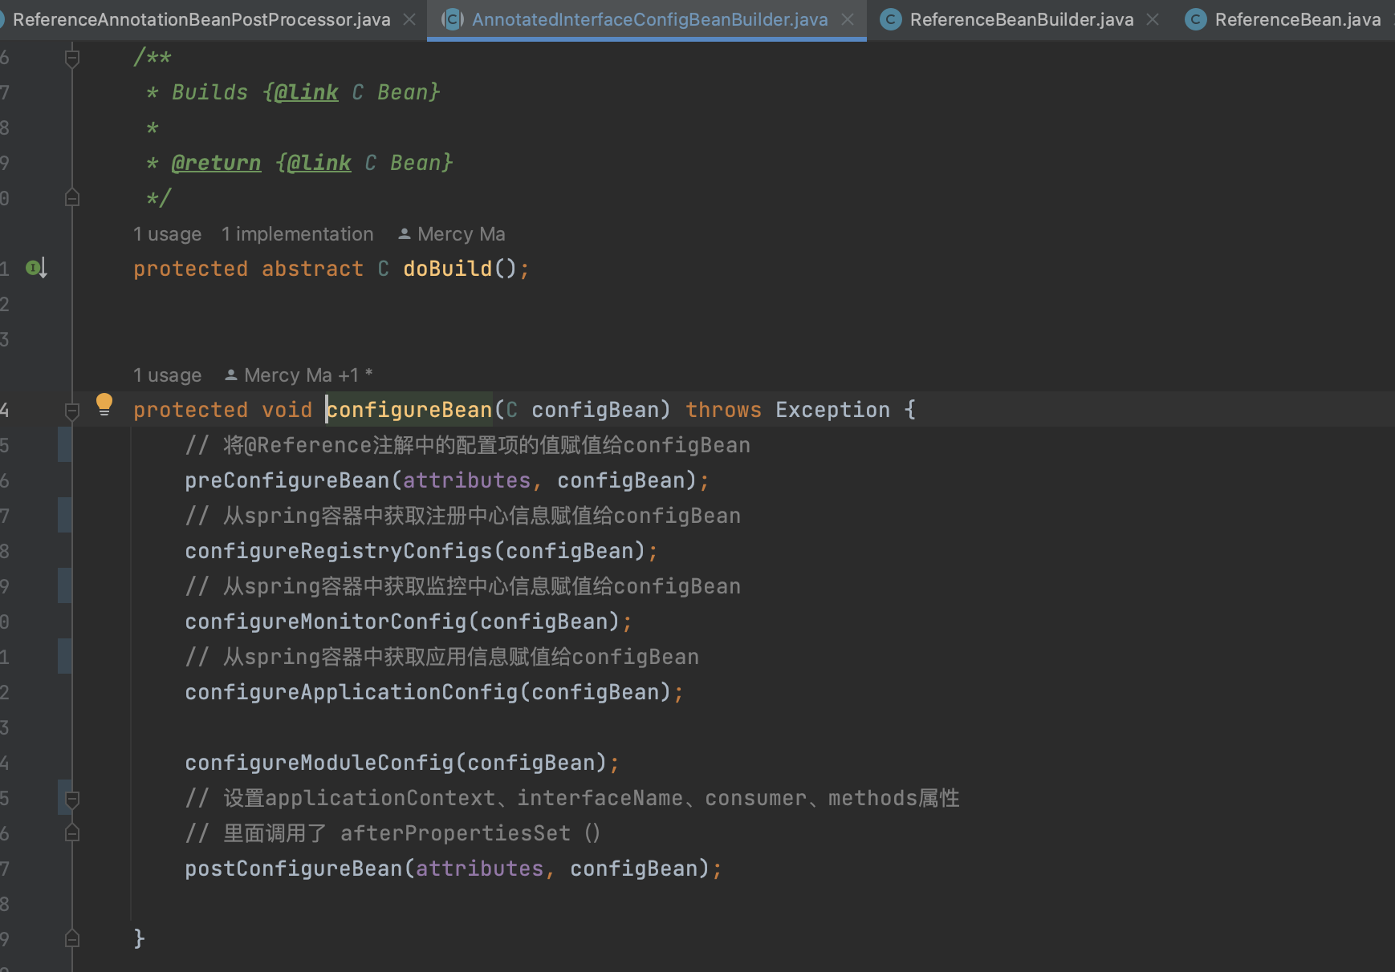Click the class icon on ReferenceBeanBuilder.java tab
This screenshot has width=1395, height=972.
point(890,19)
